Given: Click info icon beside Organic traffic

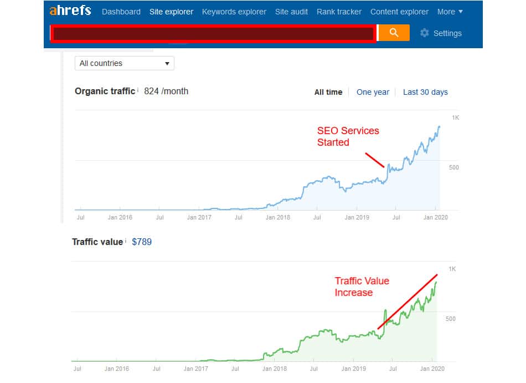Looking at the screenshot, I should point(138,90).
